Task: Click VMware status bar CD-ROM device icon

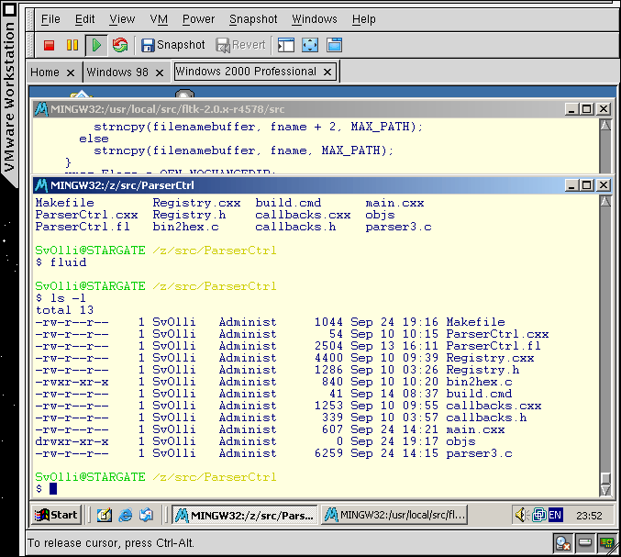Action: (x=563, y=542)
